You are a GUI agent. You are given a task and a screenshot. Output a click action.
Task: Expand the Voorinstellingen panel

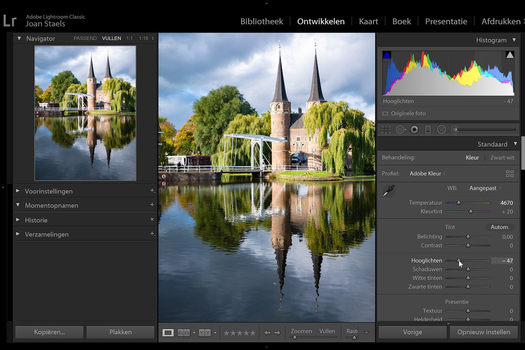coord(18,191)
